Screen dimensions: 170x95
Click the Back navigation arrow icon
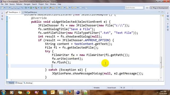(75, 8)
